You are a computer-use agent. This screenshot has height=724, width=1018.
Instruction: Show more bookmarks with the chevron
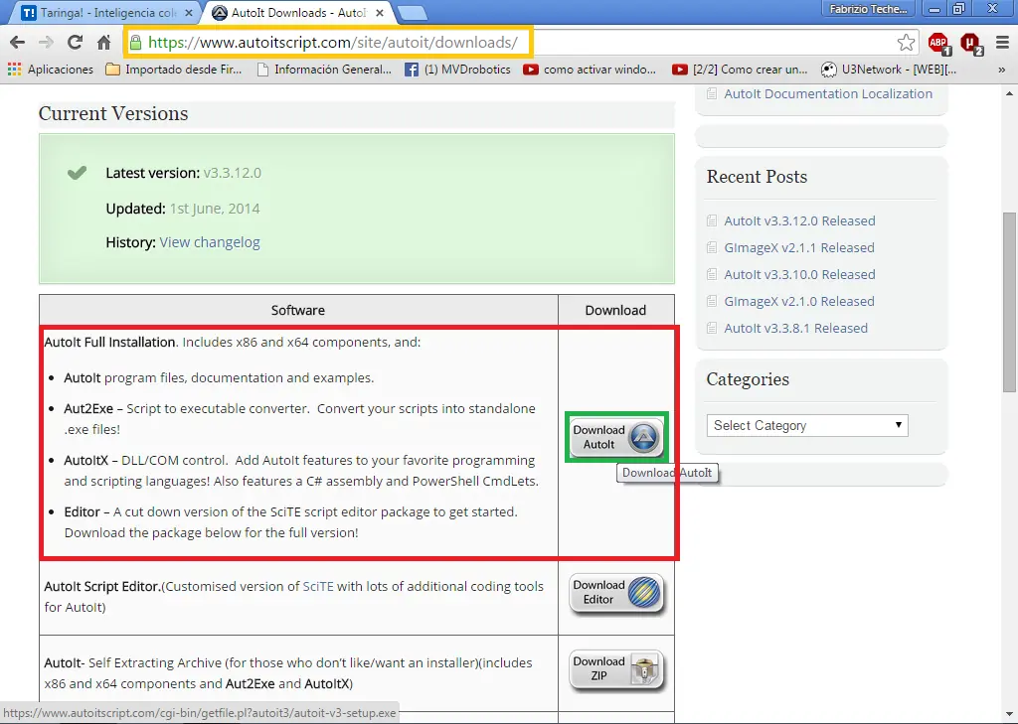(1002, 70)
